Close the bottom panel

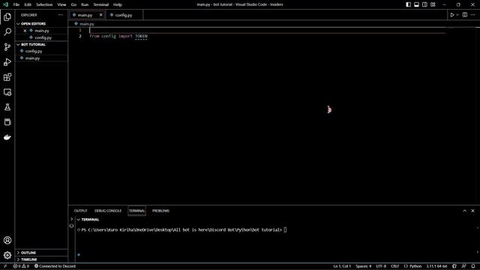point(472,211)
